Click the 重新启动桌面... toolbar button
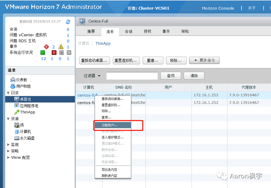The width and height of the screenshot is (271, 188). 94,61
